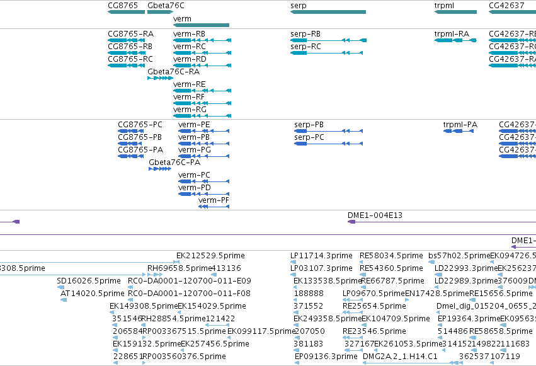
Task: Select the RE54360.5prime EST
Action: click(x=363, y=275)
